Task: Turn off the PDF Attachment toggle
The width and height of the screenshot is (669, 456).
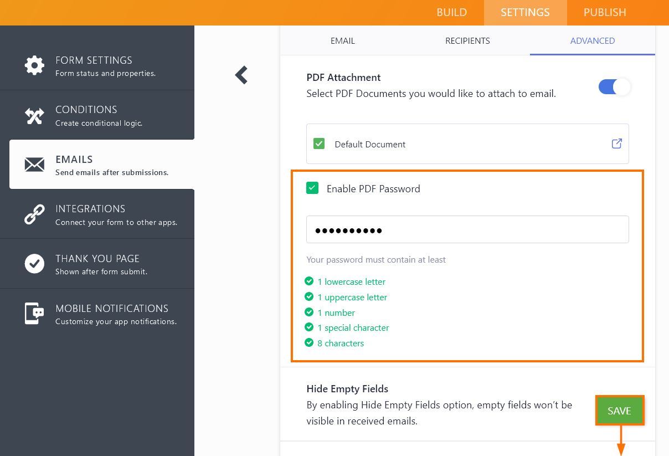Action: [614, 87]
